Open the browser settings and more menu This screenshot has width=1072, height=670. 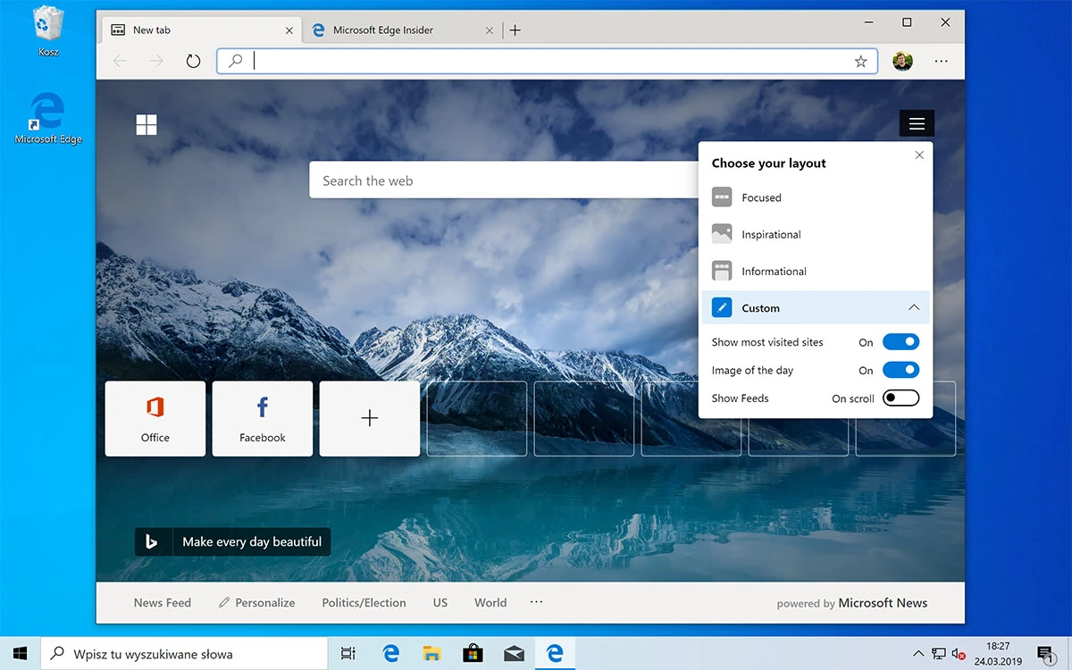click(x=941, y=61)
